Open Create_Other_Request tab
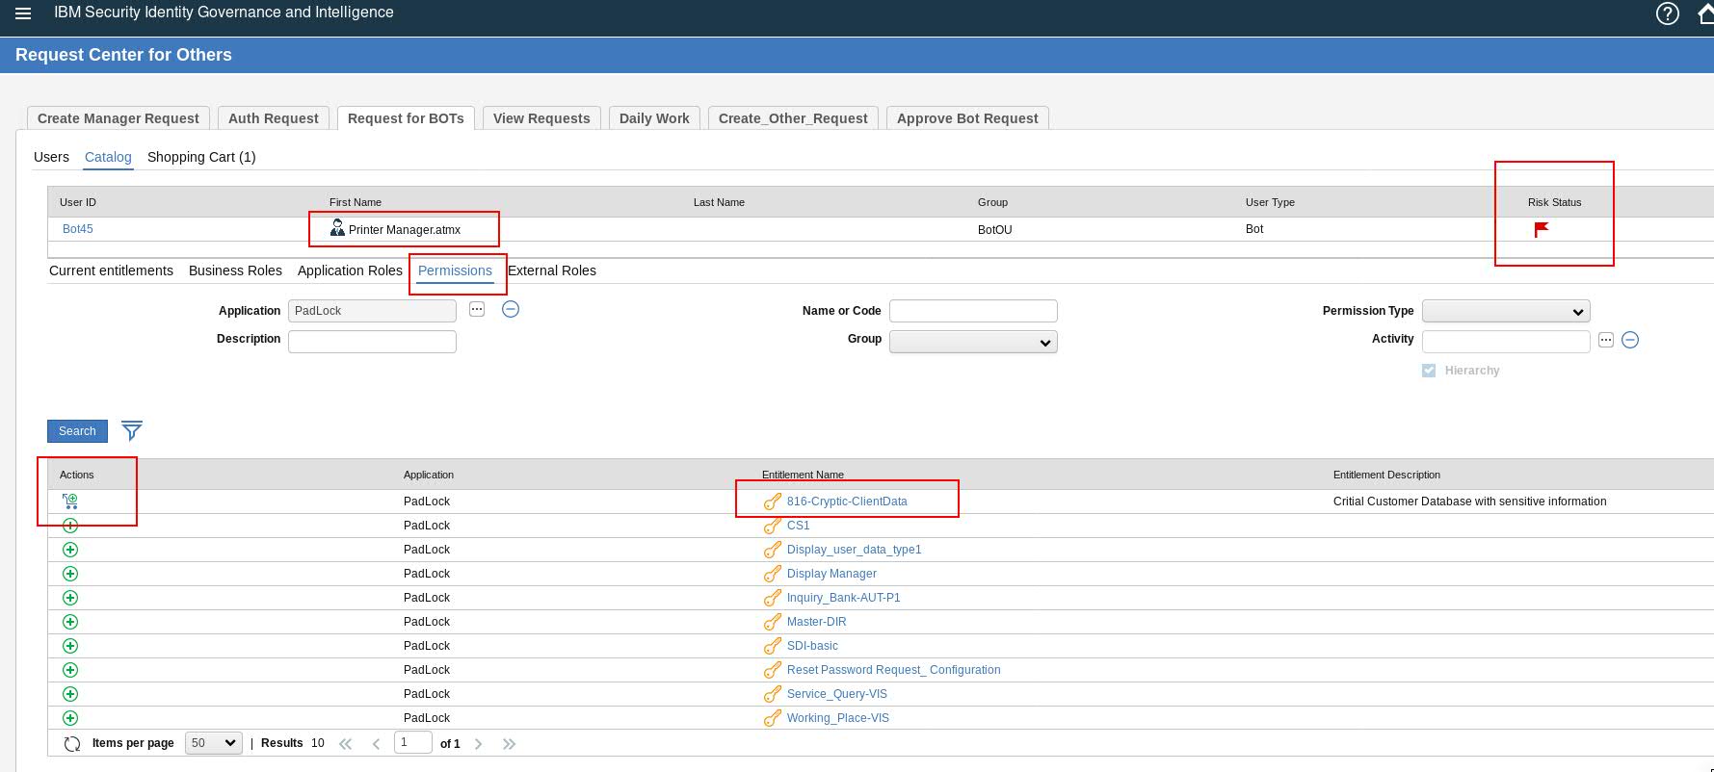 click(793, 118)
